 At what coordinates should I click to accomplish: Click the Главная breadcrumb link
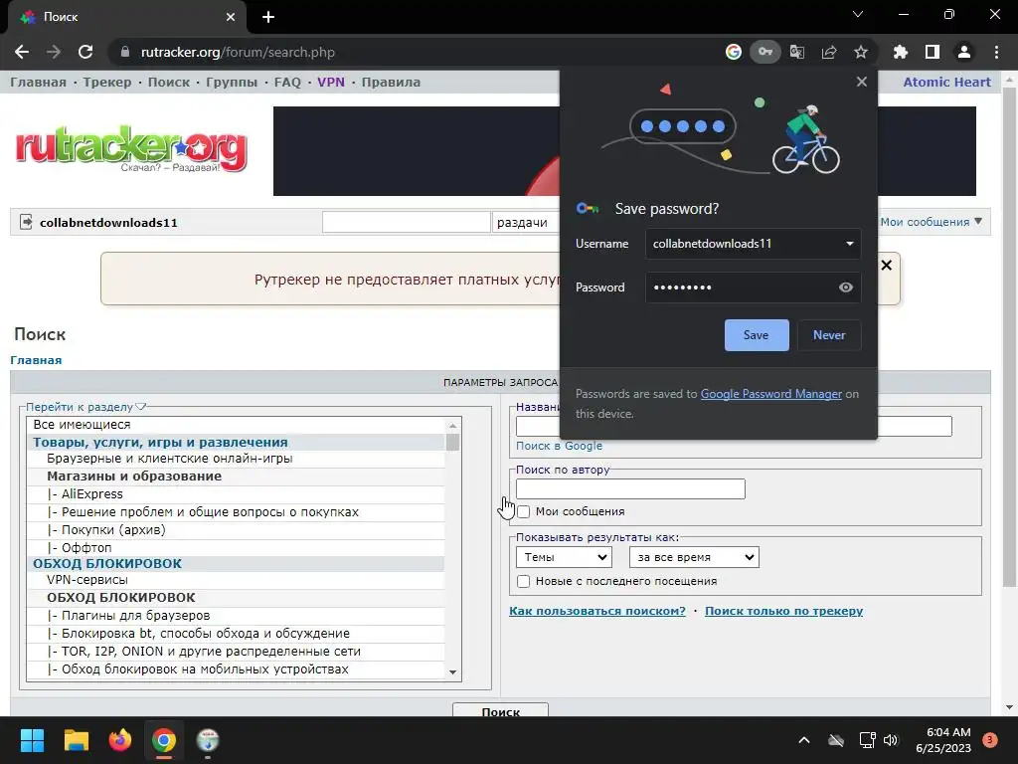click(37, 360)
